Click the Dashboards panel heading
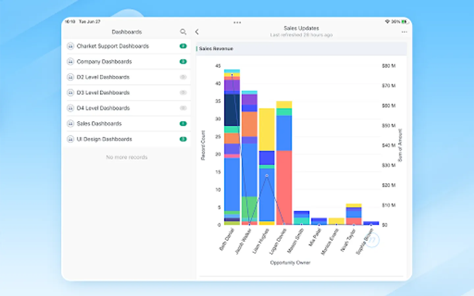This screenshot has width=474, height=296. click(x=127, y=32)
